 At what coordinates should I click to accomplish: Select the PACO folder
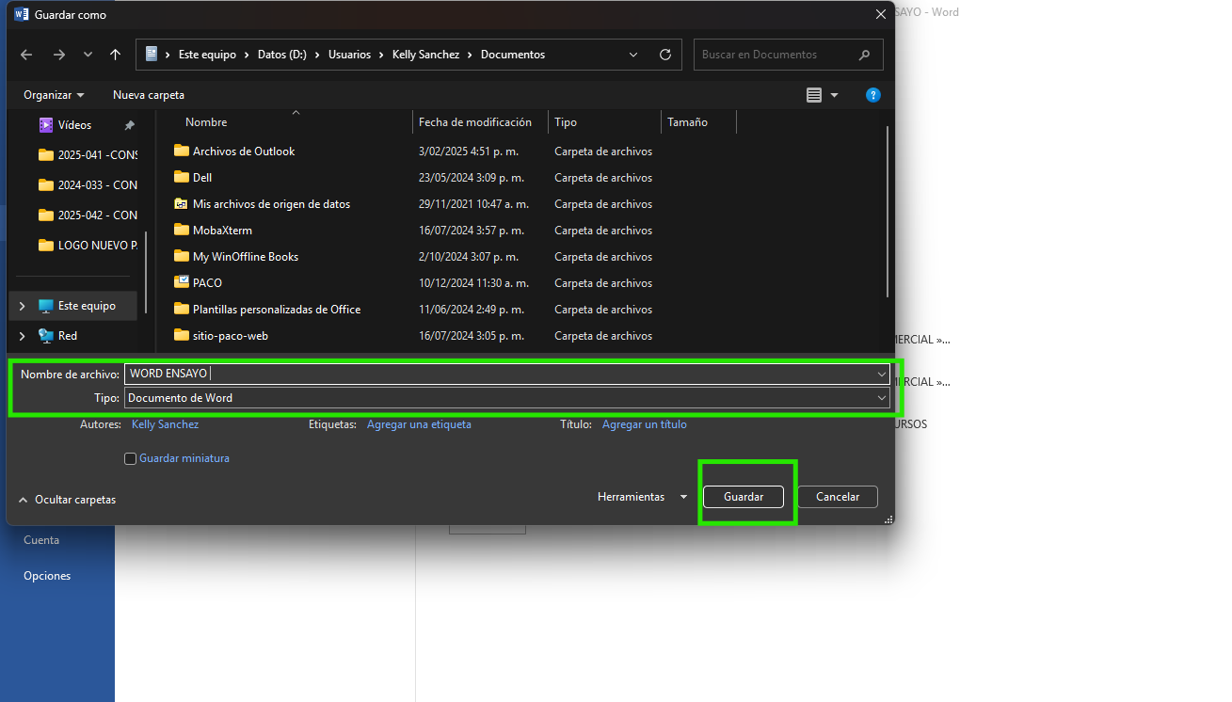207,283
